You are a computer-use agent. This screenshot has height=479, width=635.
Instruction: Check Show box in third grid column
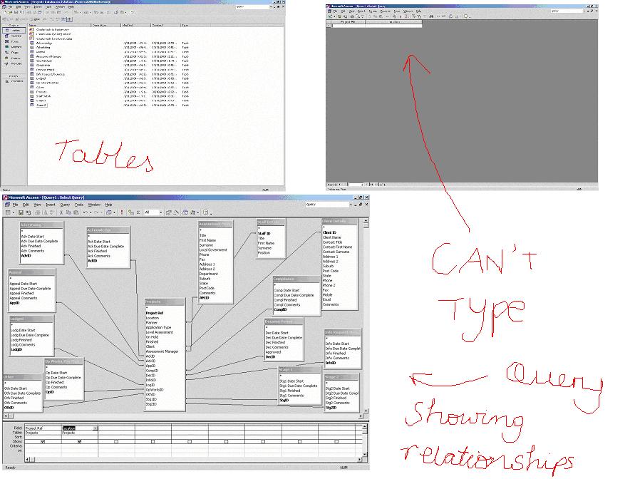point(116,442)
